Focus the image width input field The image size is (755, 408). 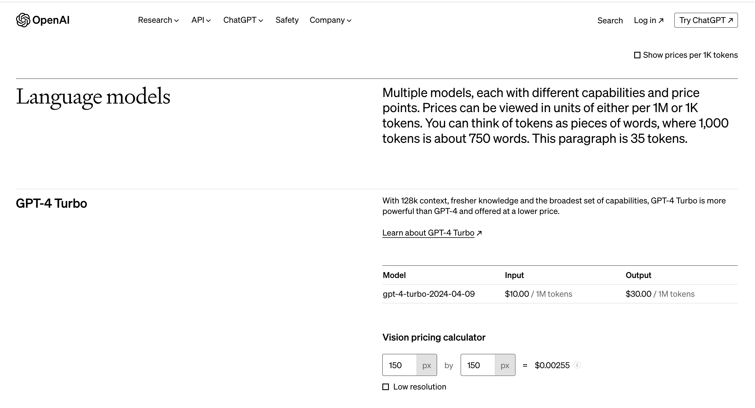coord(399,365)
